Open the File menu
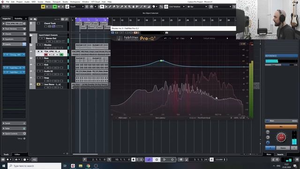Viewport: 300px width, 169px height. click(7, 2)
